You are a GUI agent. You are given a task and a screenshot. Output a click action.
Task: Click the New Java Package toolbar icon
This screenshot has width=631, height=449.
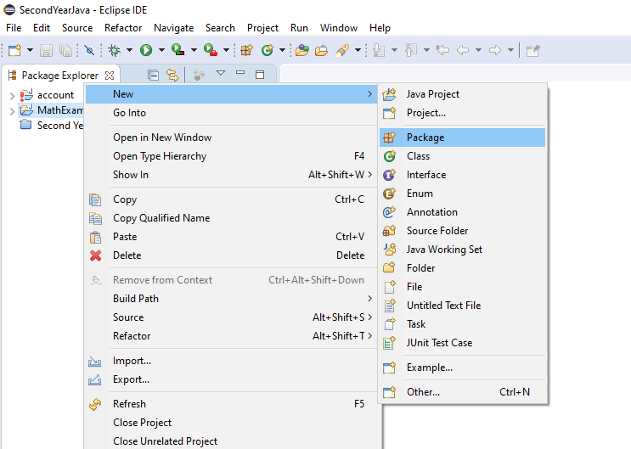(246, 50)
